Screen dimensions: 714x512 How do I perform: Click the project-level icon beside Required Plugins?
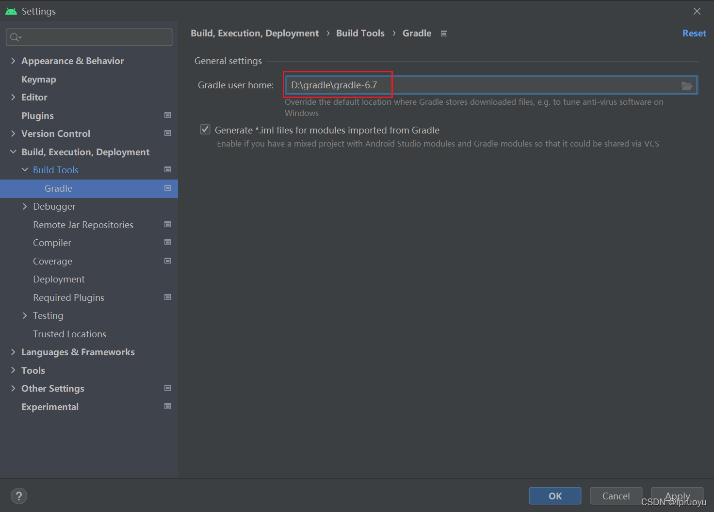point(168,297)
